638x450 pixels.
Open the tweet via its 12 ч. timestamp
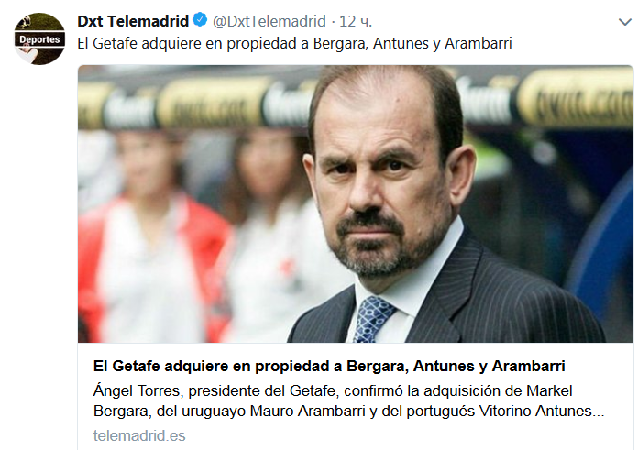click(356, 21)
